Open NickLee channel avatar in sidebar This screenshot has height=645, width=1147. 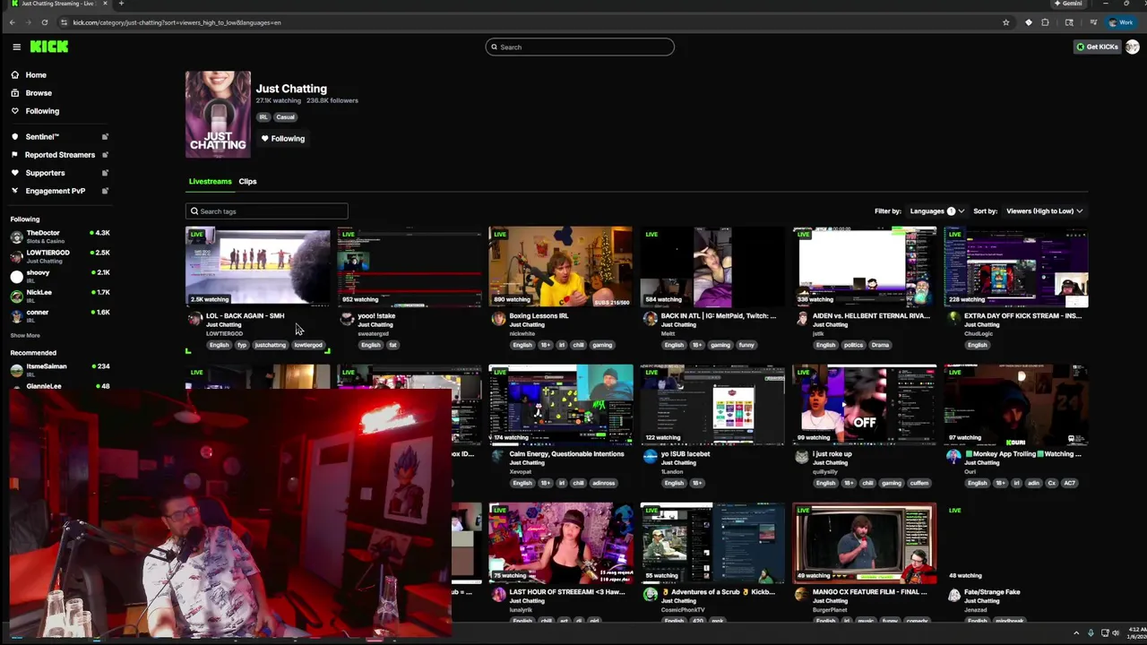point(16,297)
